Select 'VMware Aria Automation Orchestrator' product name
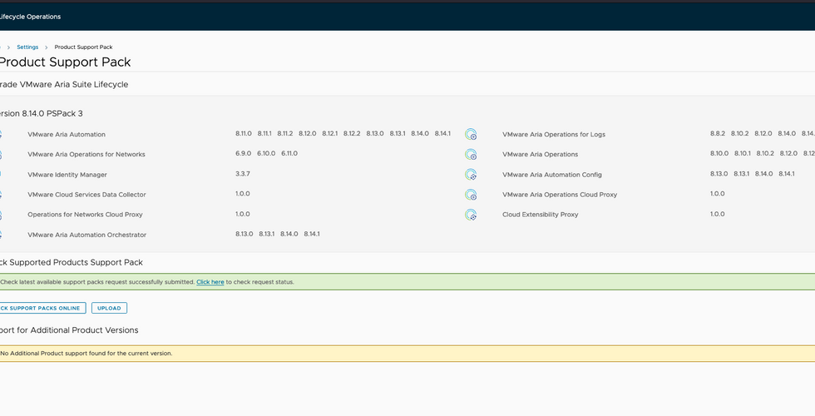Image resolution: width=815 pixels, height=416 pixels. [86, 235]
